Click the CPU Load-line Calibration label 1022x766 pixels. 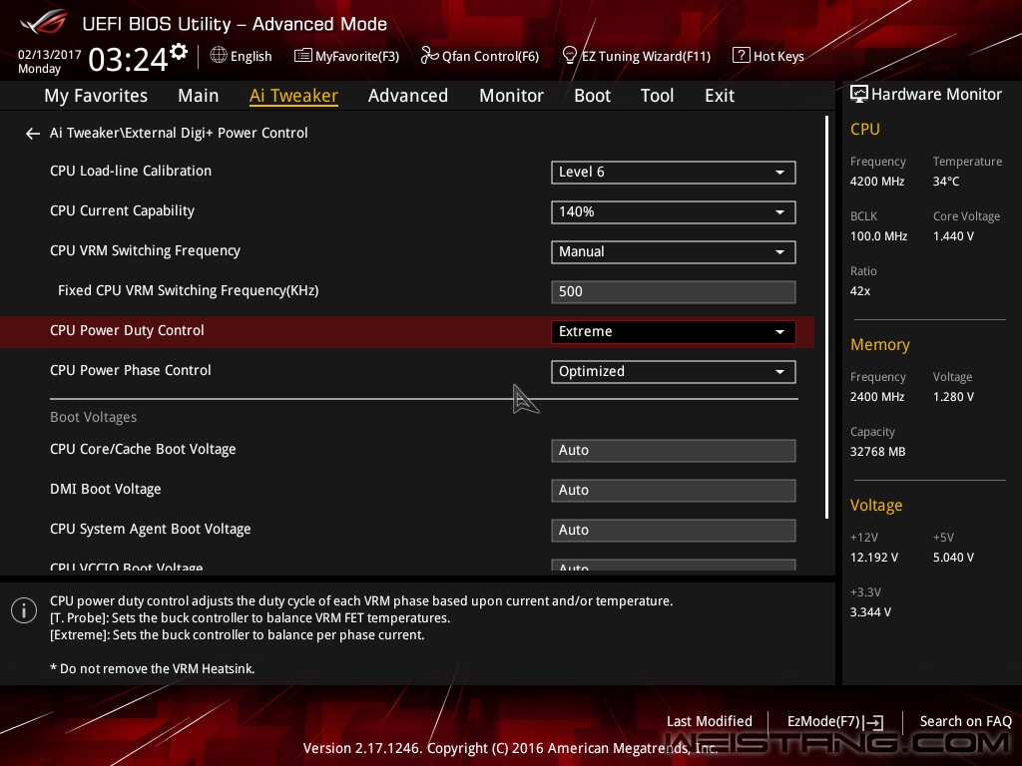131,171
